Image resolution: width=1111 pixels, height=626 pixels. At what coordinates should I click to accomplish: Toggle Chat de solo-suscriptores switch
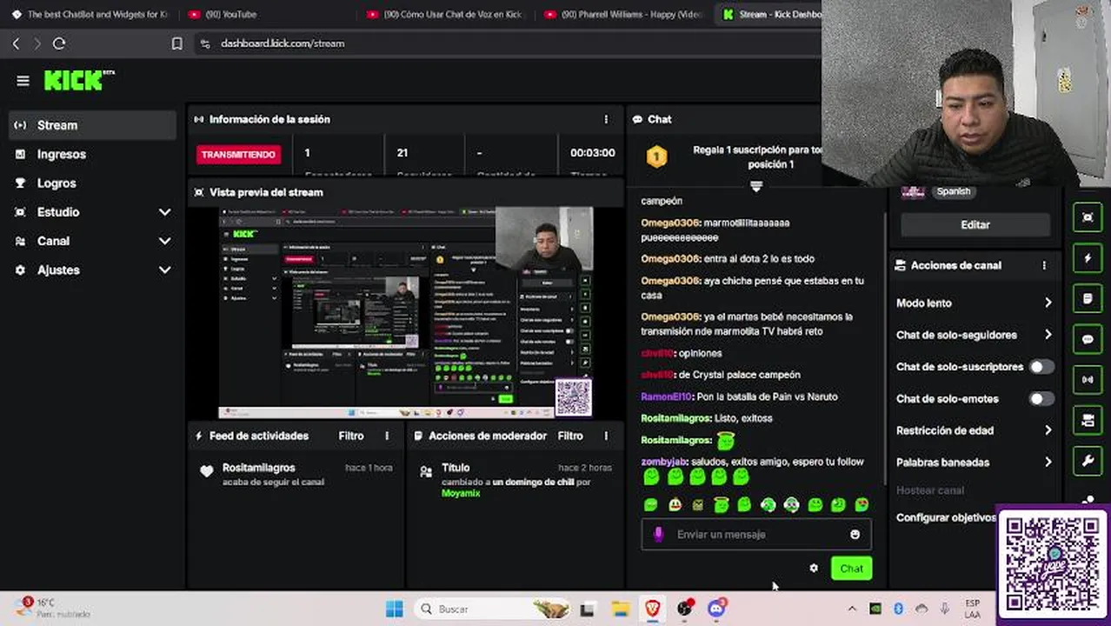pos(1041,367)
